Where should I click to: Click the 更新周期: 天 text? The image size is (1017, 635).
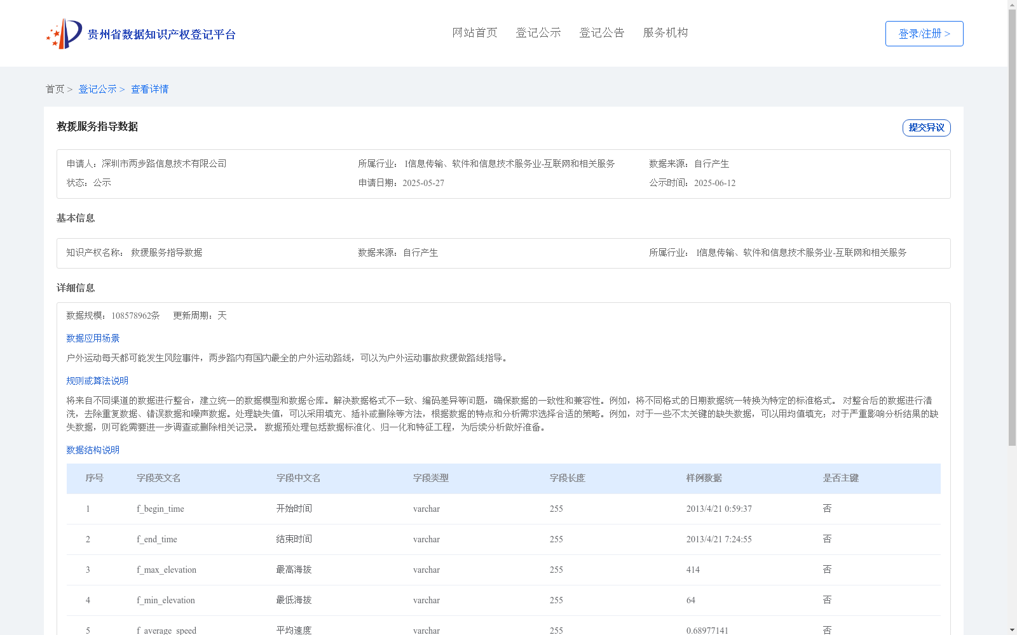[x=200, y=316]
